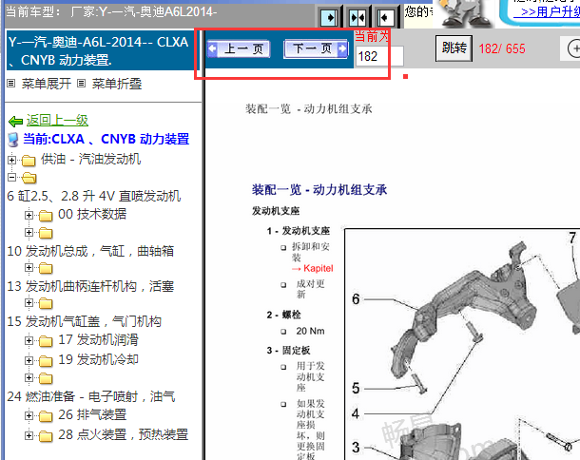Select 17 发动机润滑 tree item
The height and width of the screenshot is (460, 580).
point(98,339)
